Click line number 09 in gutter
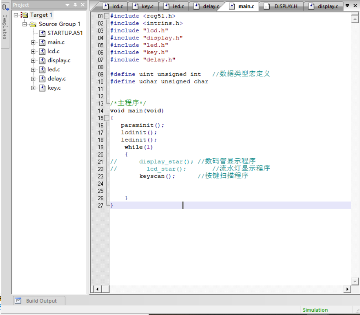 [101, 75]
